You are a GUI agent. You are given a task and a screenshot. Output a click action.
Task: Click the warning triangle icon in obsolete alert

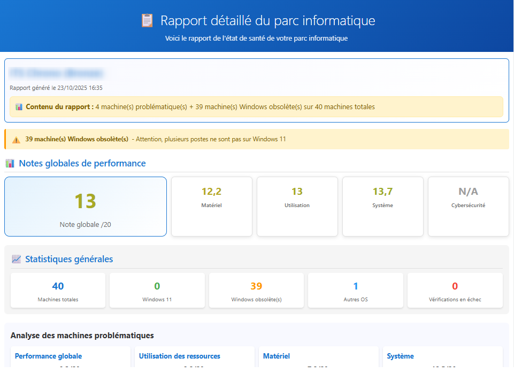(16, 140)
